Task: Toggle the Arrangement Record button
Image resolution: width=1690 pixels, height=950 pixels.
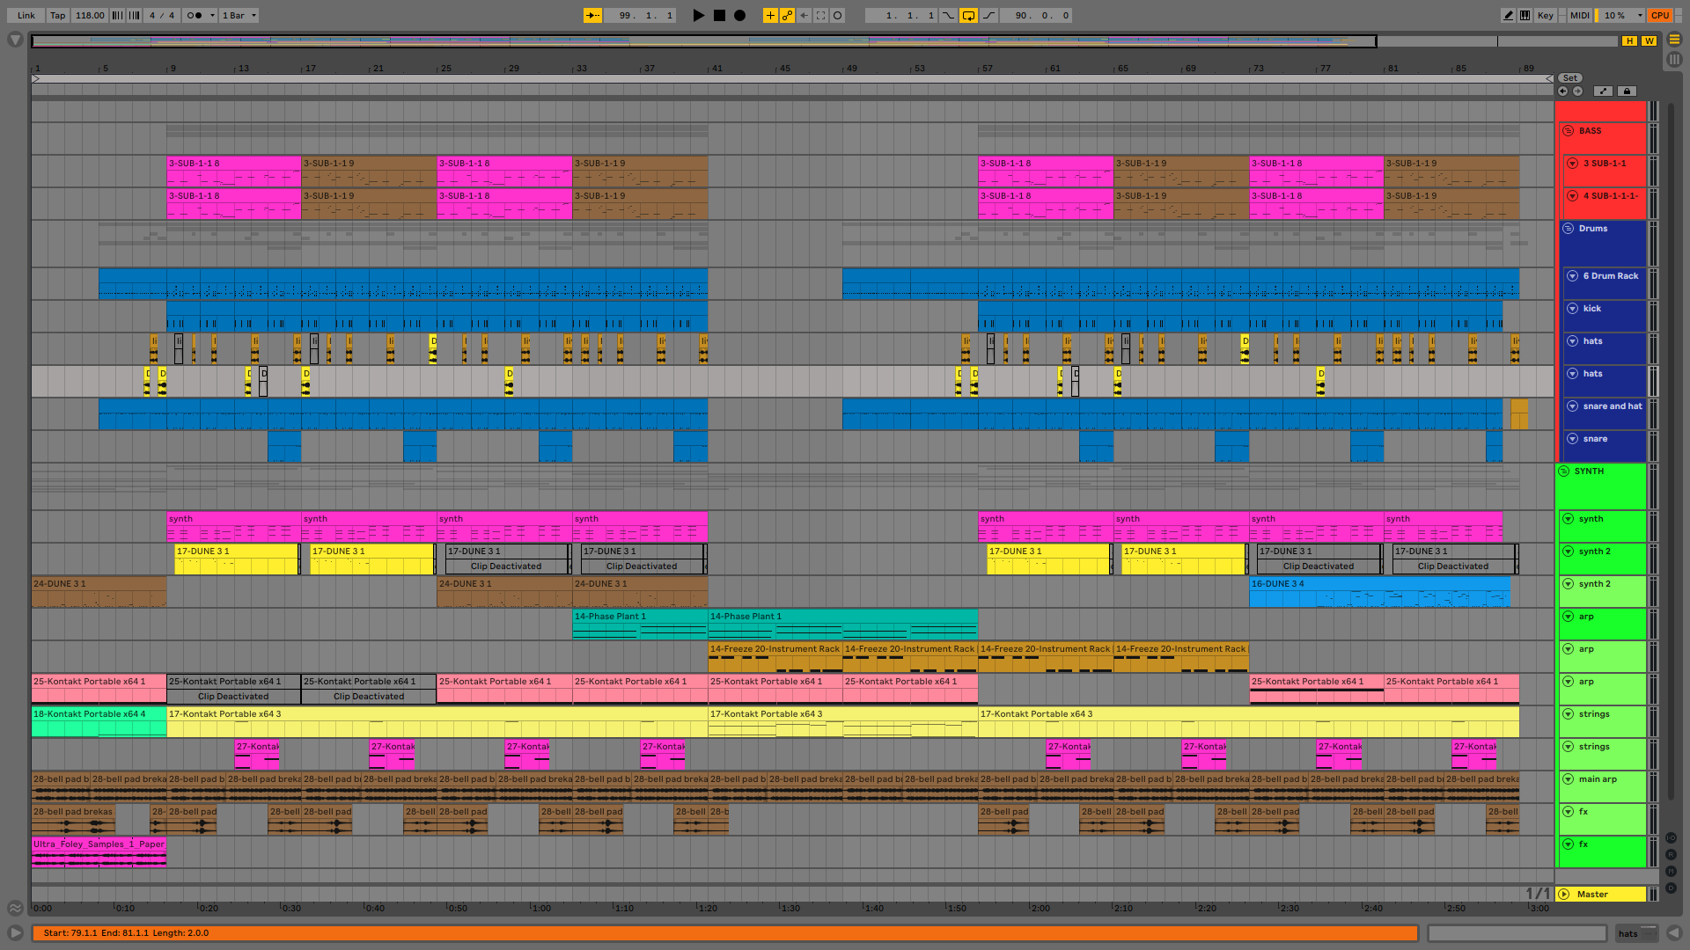Action: coord(740,15)
